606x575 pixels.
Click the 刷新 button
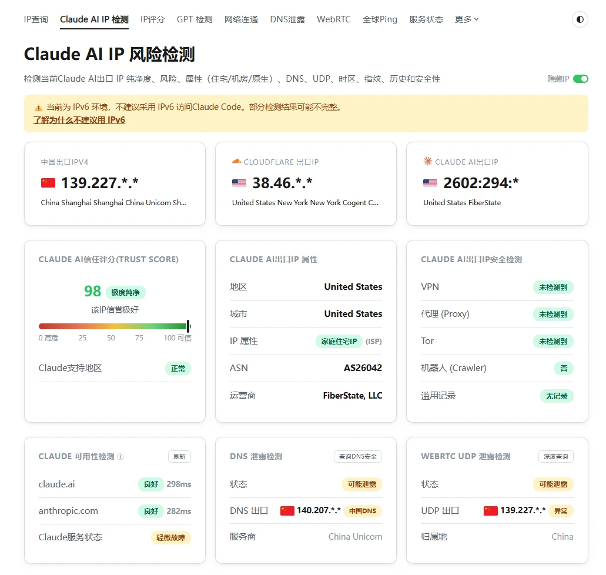click(180, 457)
